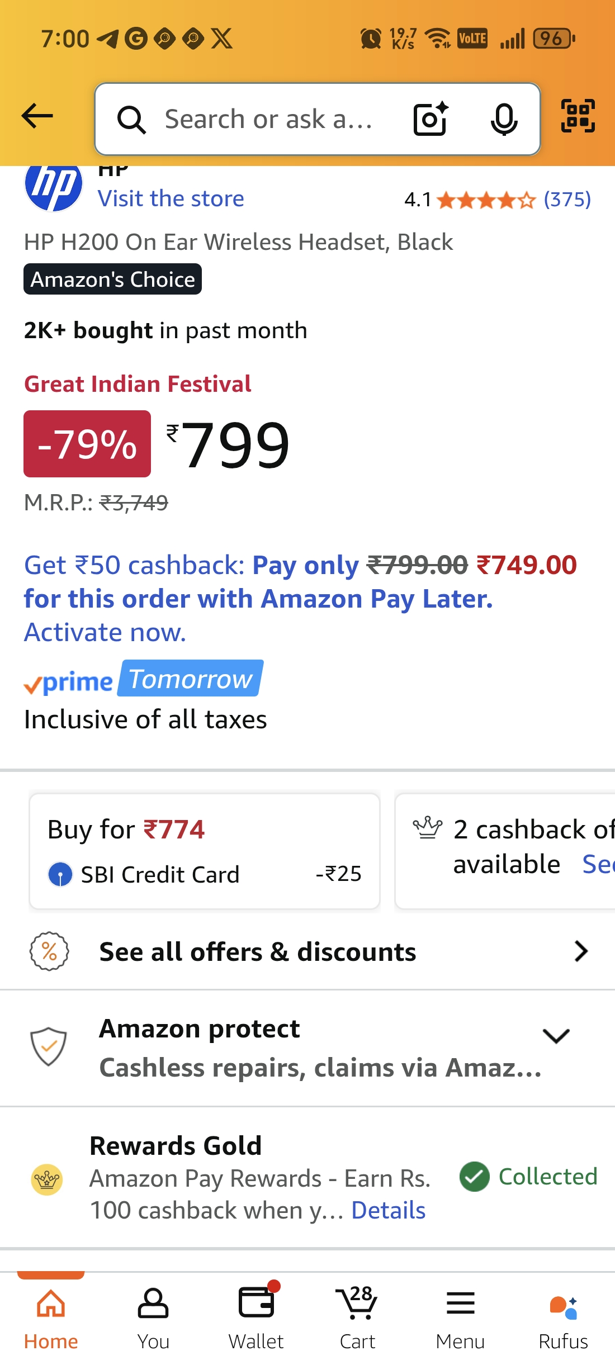Tap the Amazon protect shield icon

pos(49,1046)
